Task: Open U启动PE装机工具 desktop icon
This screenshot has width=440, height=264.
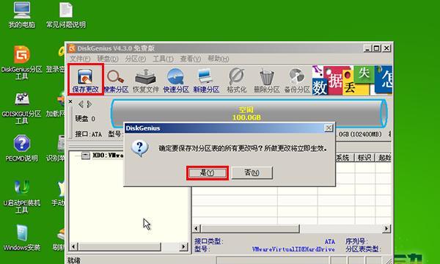Action: point(21,196)
